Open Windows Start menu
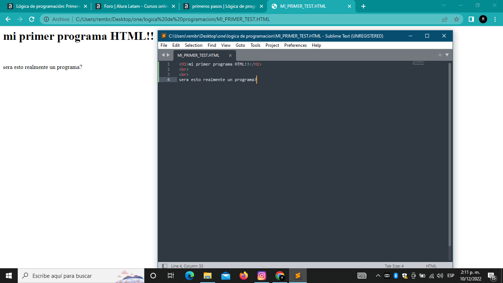 pyautogui.click(x=9, y=276)
